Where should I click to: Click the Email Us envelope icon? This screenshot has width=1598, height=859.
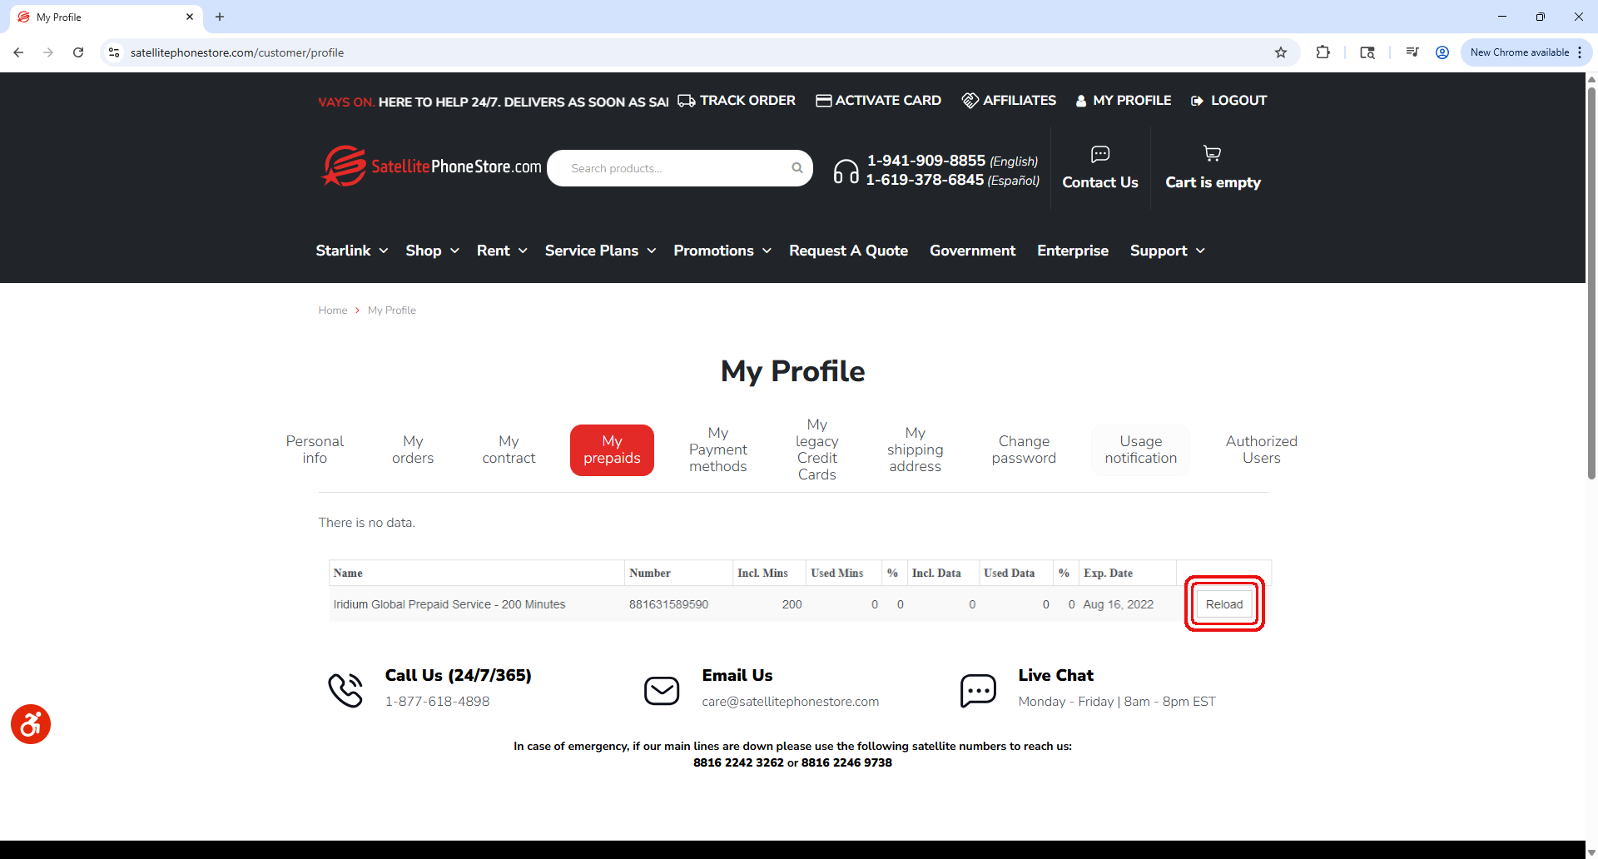click(662, 691)
